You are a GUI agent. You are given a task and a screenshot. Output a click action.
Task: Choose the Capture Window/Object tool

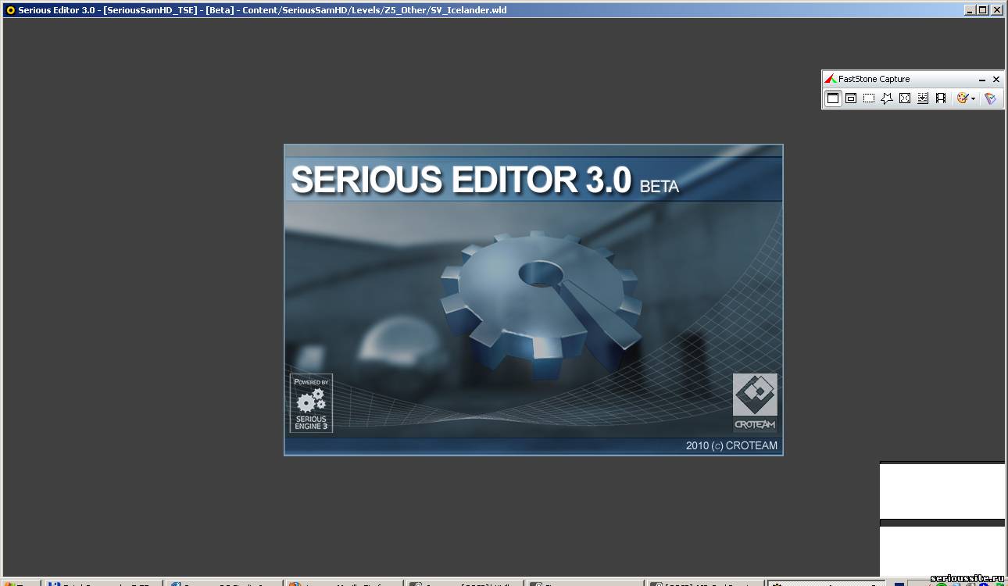point(851,98)
